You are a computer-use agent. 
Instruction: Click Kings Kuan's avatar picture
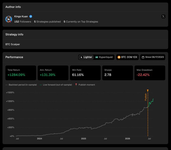[9, 19]
